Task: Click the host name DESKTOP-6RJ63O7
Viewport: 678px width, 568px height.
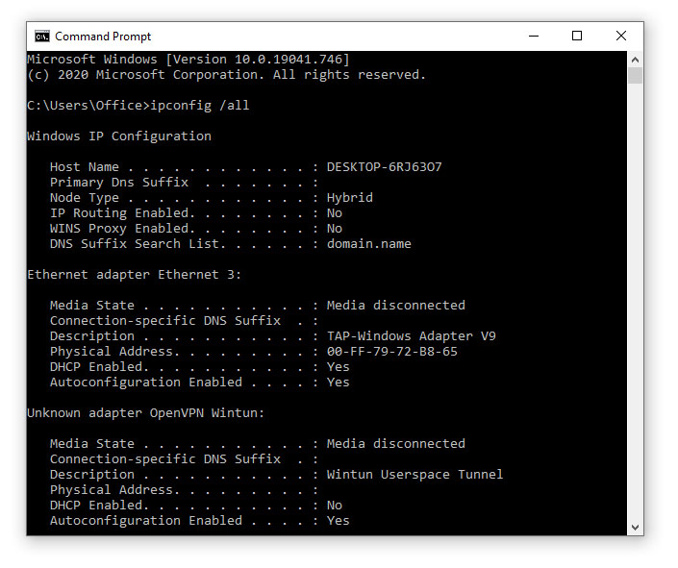Action: pyautogui.click(x=384, y=167)
